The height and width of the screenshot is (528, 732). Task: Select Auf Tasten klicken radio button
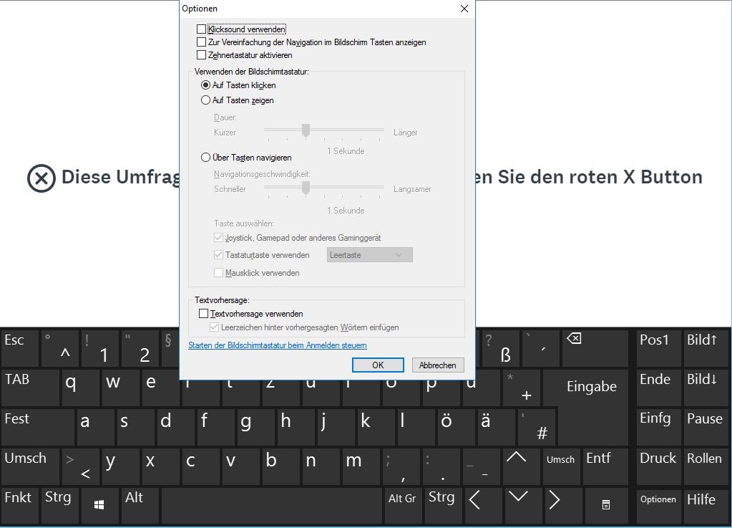(205, 85)
